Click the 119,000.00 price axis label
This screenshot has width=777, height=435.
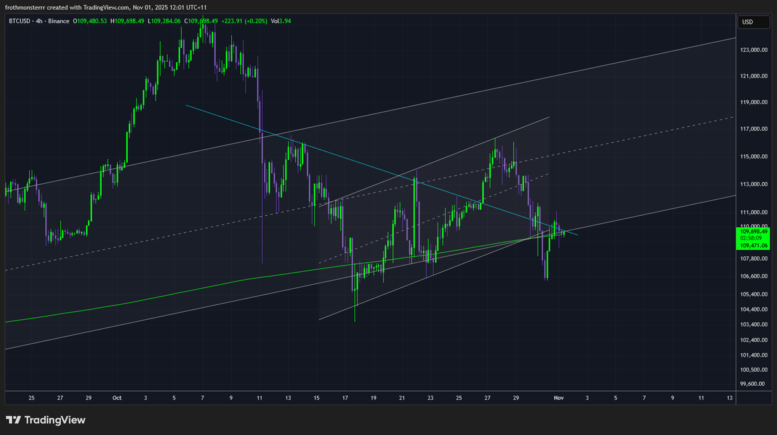755,102
